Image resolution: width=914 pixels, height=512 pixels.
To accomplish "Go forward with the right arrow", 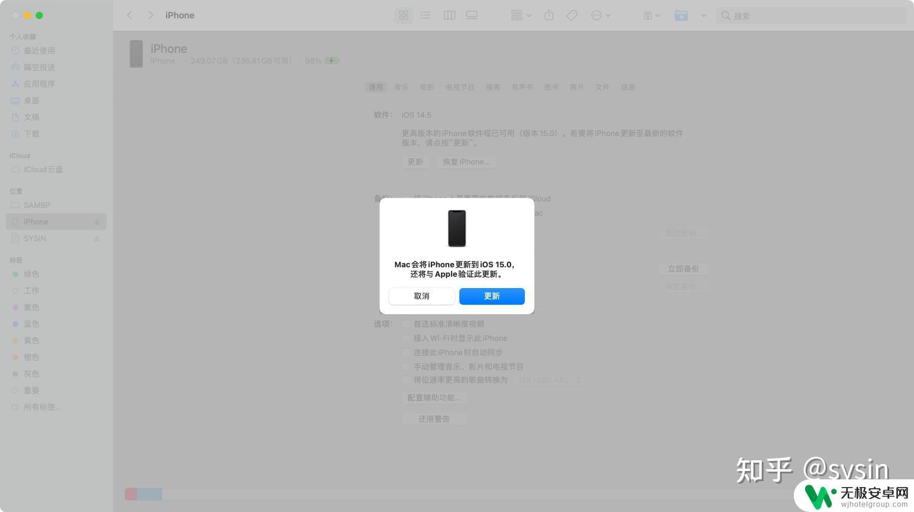I will pyautogui.click(x=151, y=15).
